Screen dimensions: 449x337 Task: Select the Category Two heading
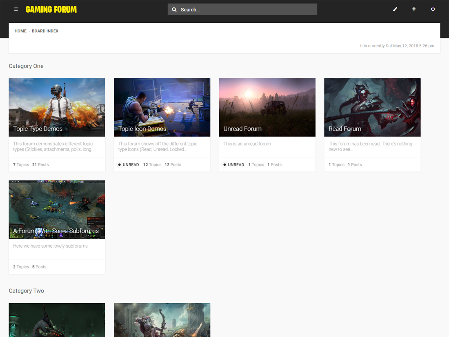point(27,291)
